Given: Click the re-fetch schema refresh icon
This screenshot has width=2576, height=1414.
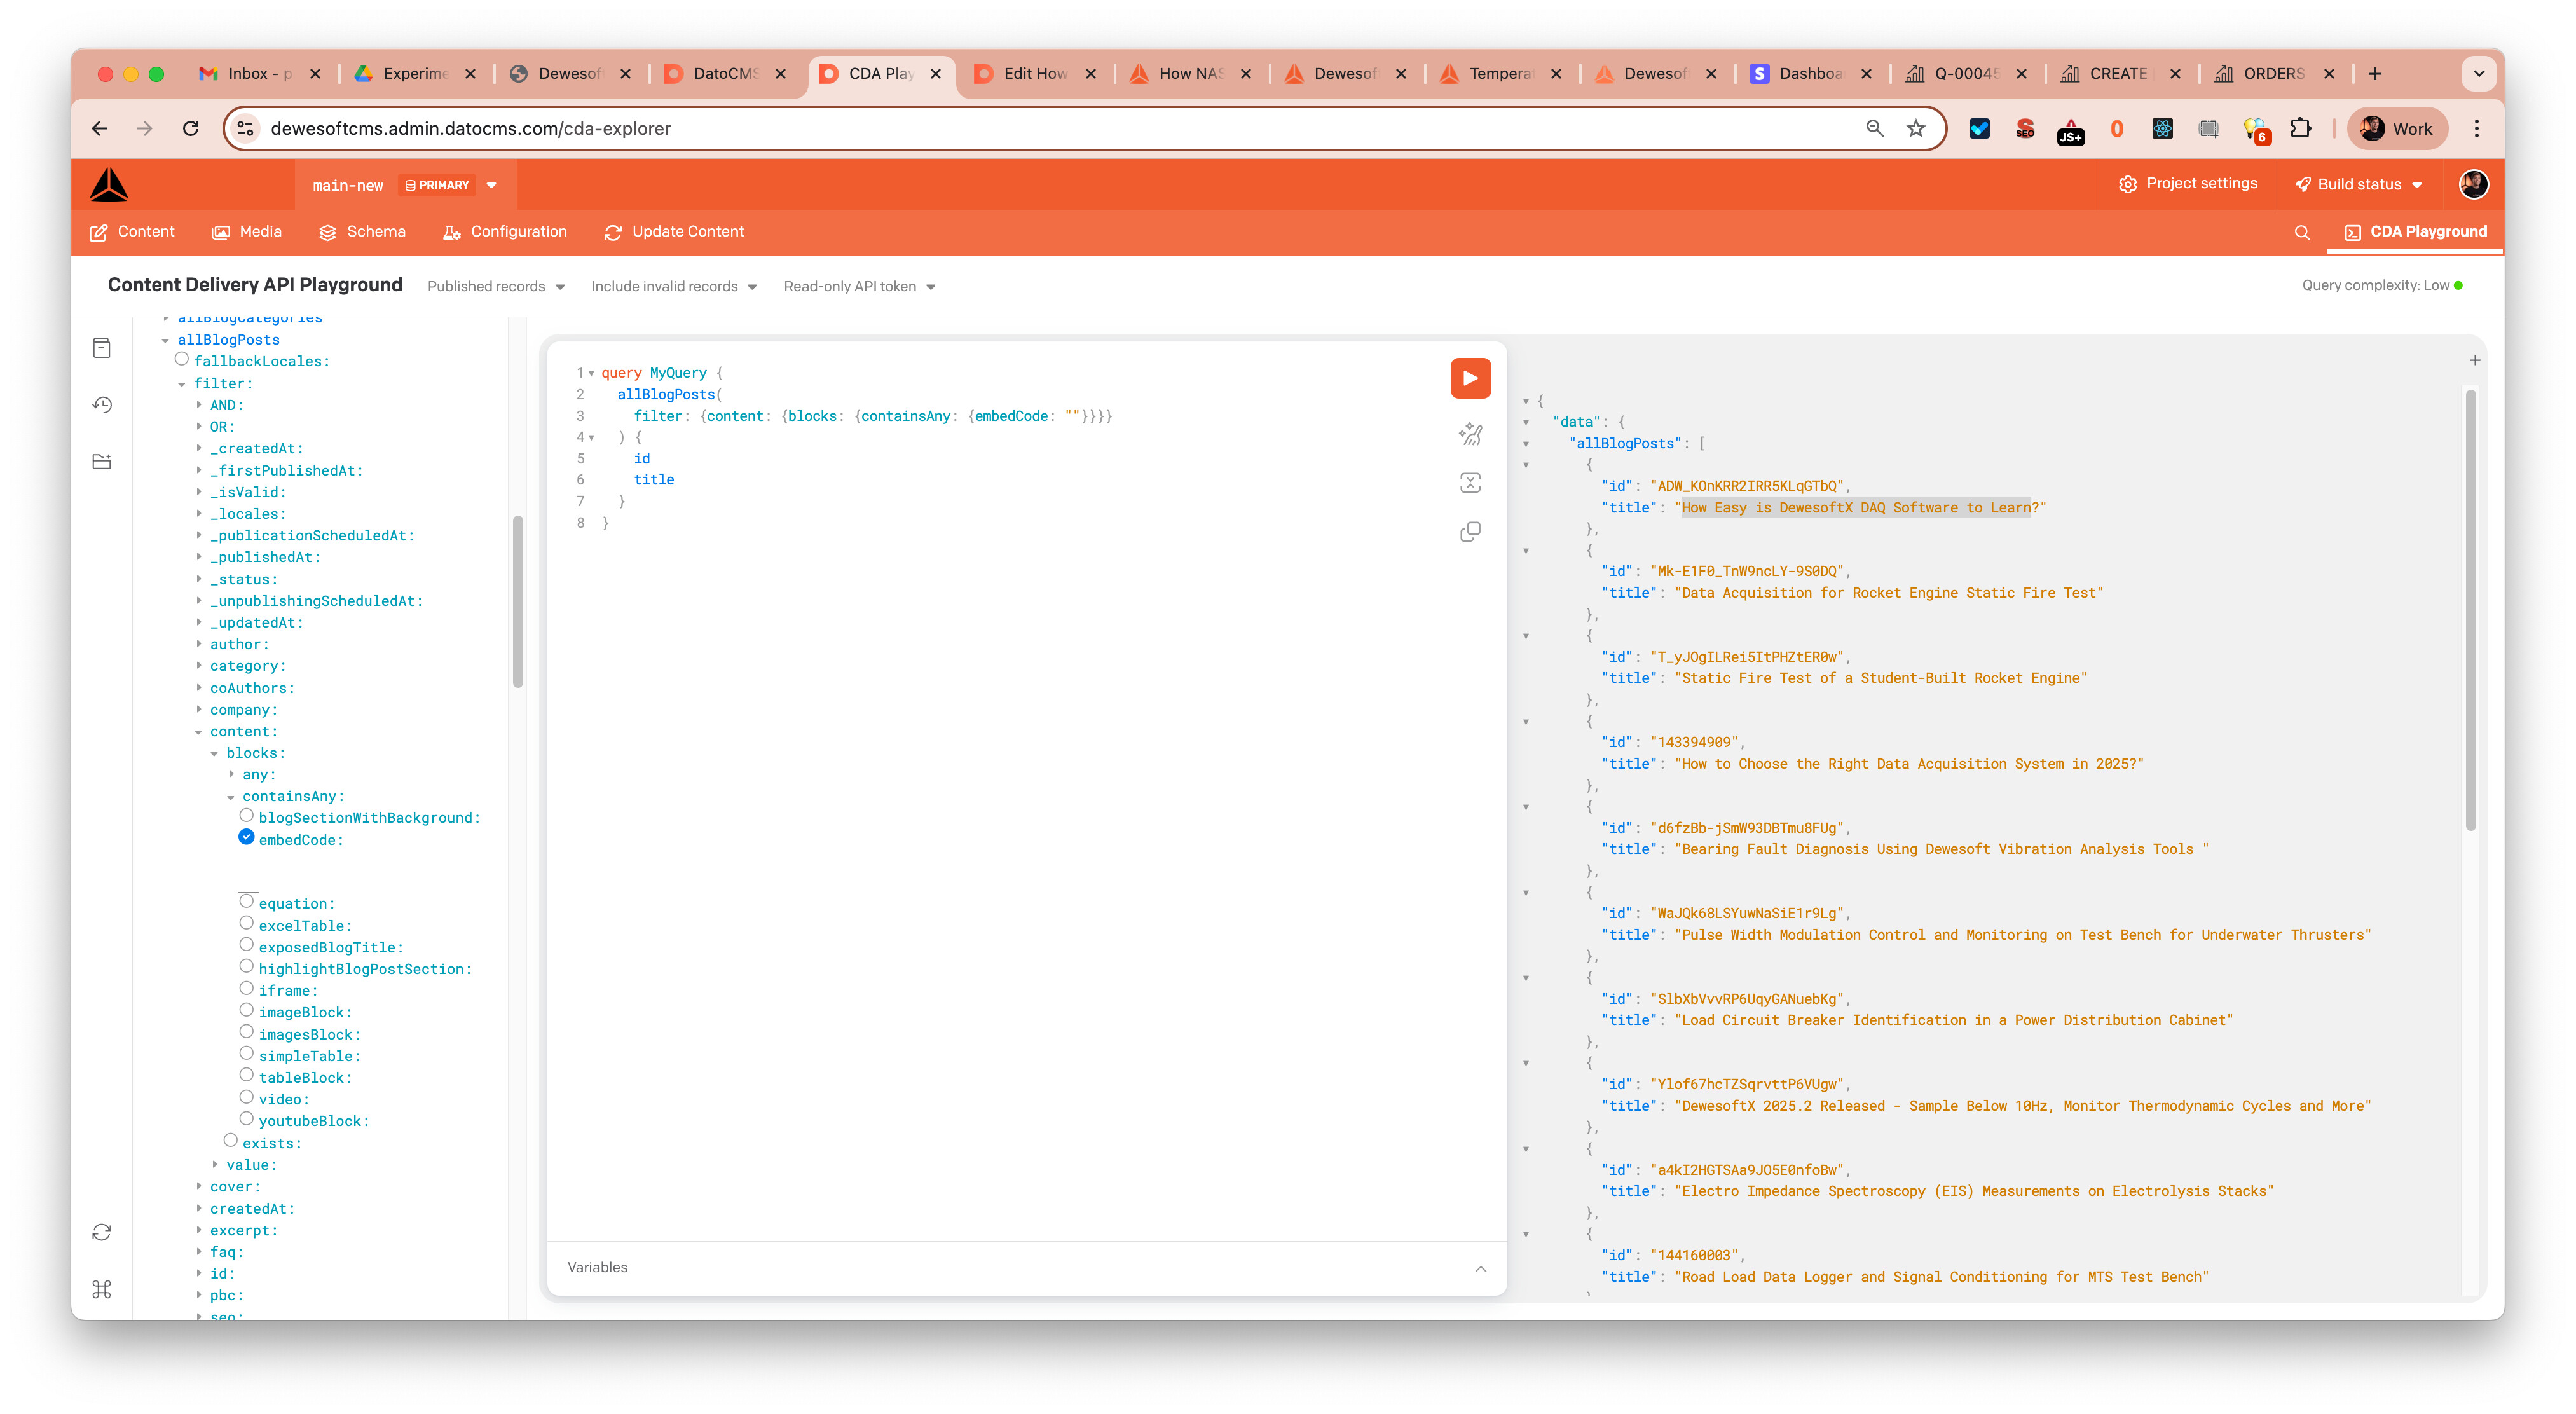Looking at the screenshot, I should 102,1232.
